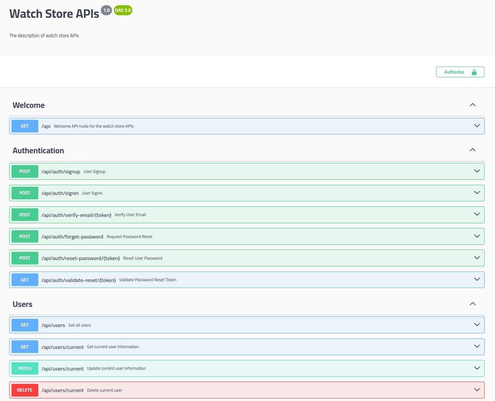The height and width of the screenshot is (401, 495).
Task: Click the /api/auth/reset-password/{token} path
Action: [x=81, y=258]
